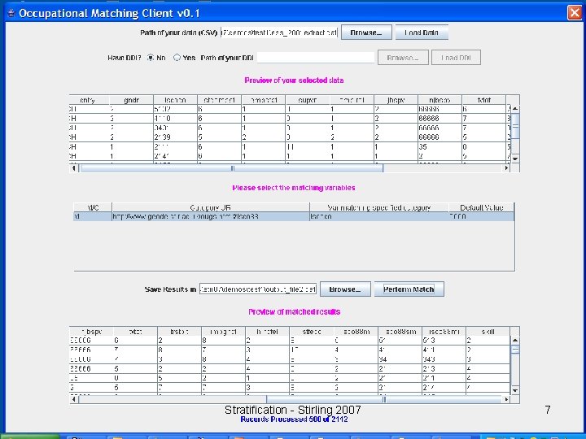Click iscoco cell in matching variables row
586x439 pixels.
379,216
